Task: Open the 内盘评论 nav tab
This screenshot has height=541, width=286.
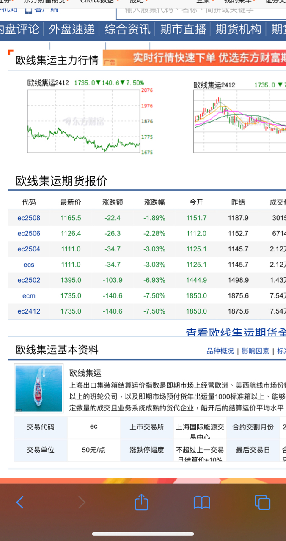Action: coord(19,29)
